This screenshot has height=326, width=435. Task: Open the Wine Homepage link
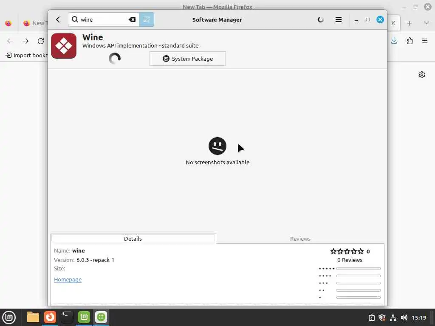coord(68,279)
